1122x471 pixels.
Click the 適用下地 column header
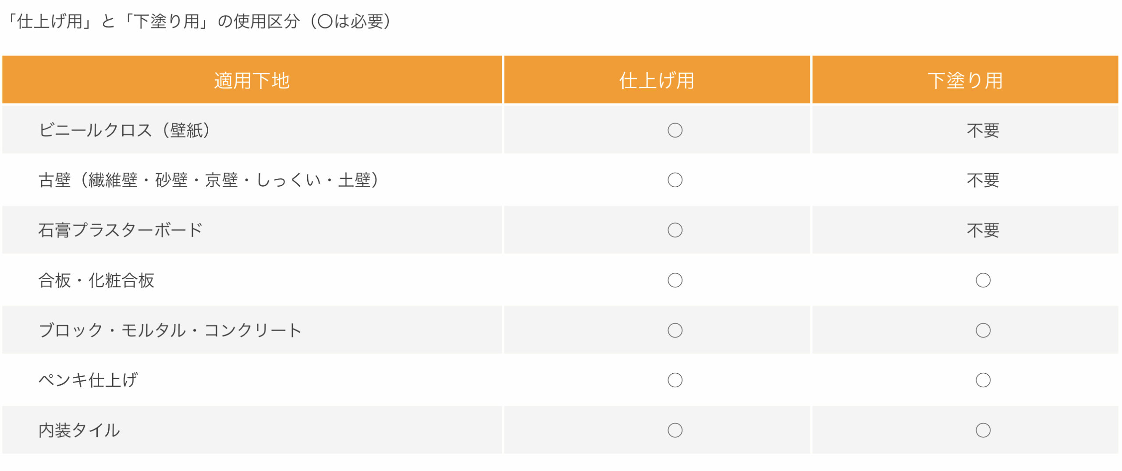(252, 80)
